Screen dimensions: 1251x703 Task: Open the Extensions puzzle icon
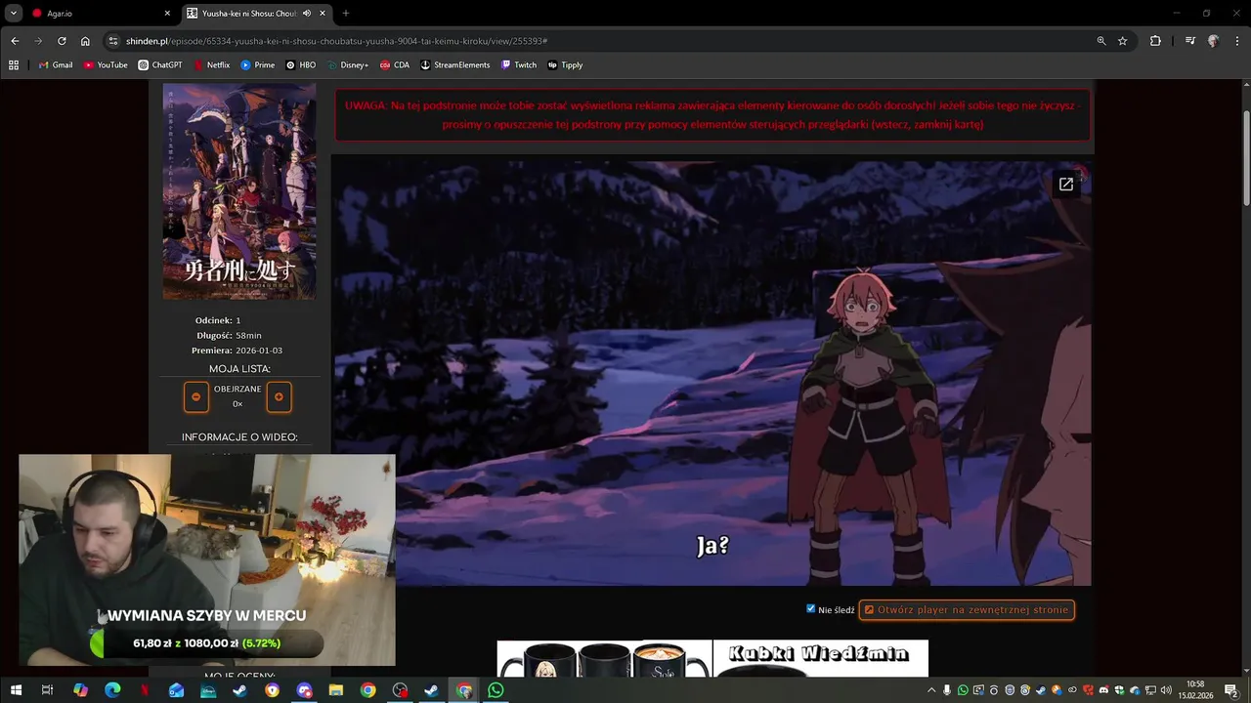pos(1155,41)
